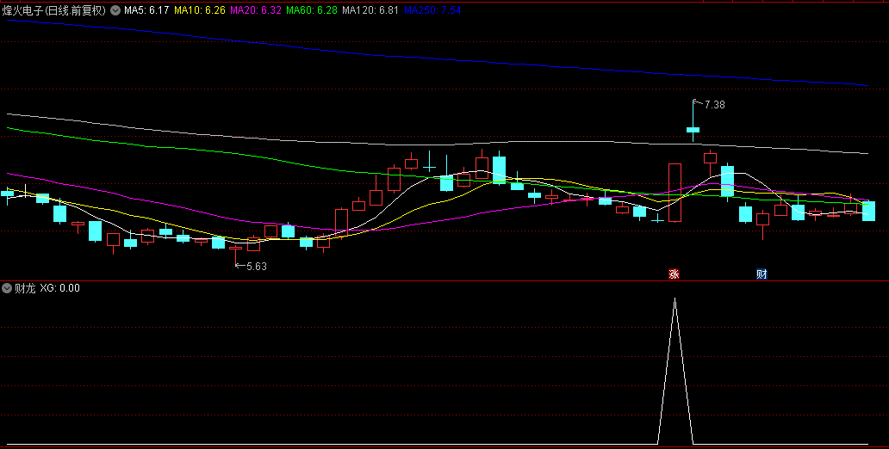Click the 7.38 high price label

(x=714, y=105)
